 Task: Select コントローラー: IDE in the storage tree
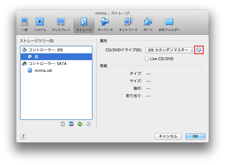(x=46, y=50)
